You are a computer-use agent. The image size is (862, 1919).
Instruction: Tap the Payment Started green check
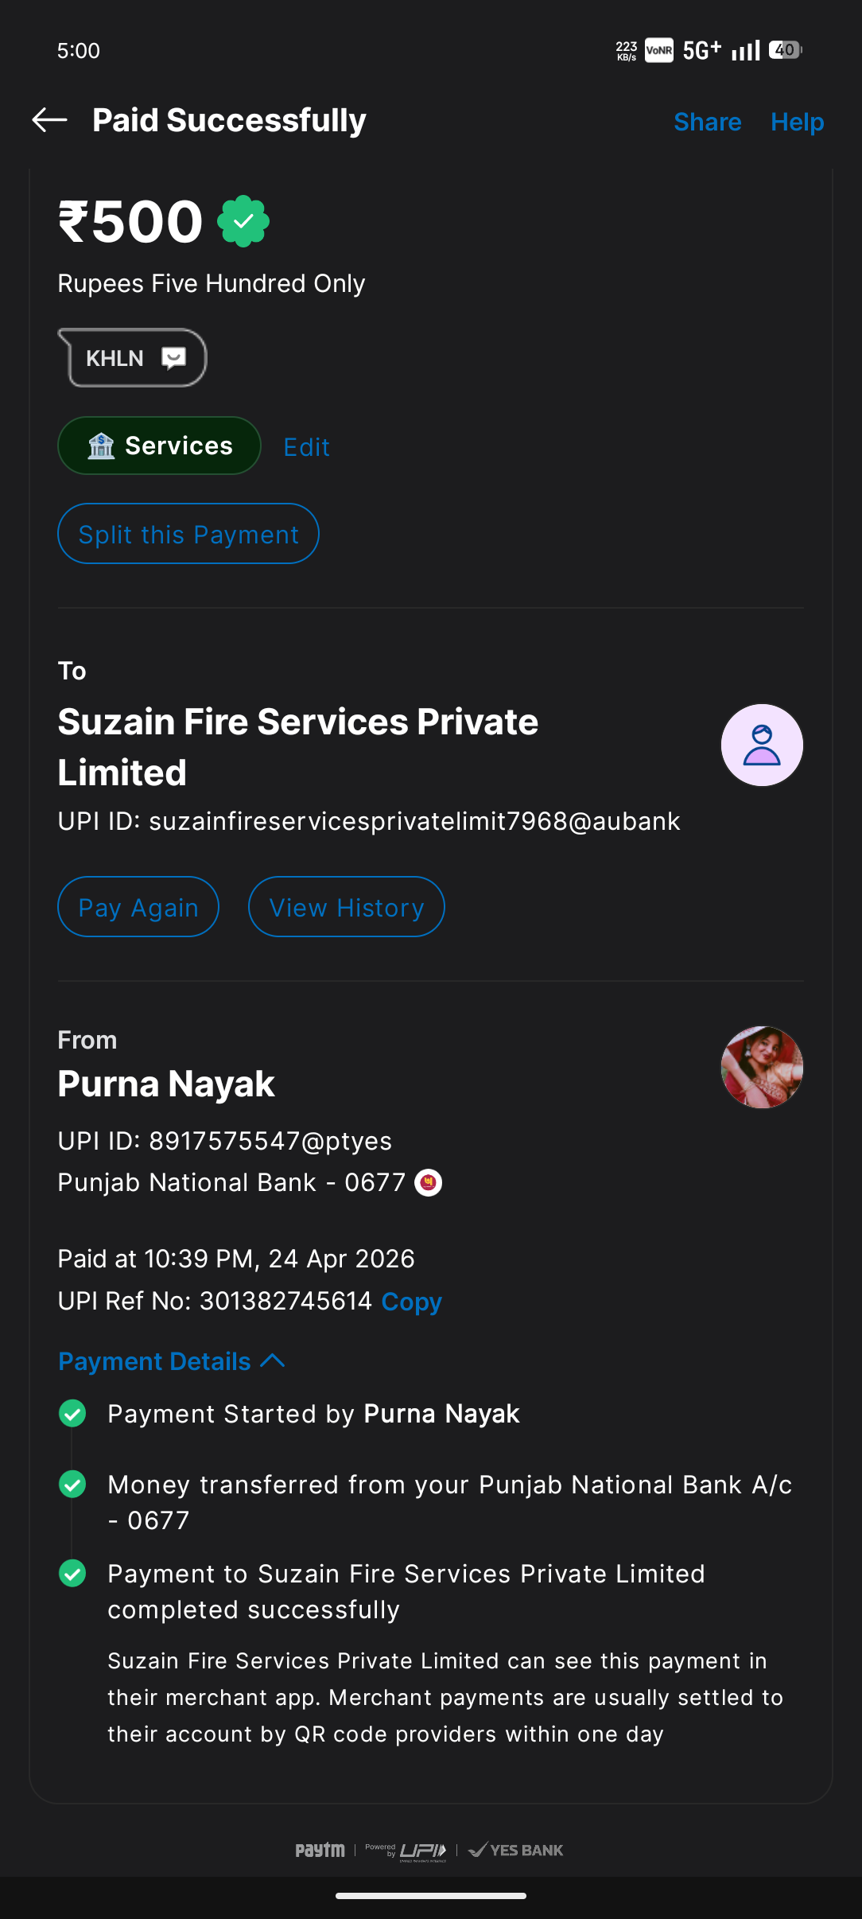(73, 1414)
